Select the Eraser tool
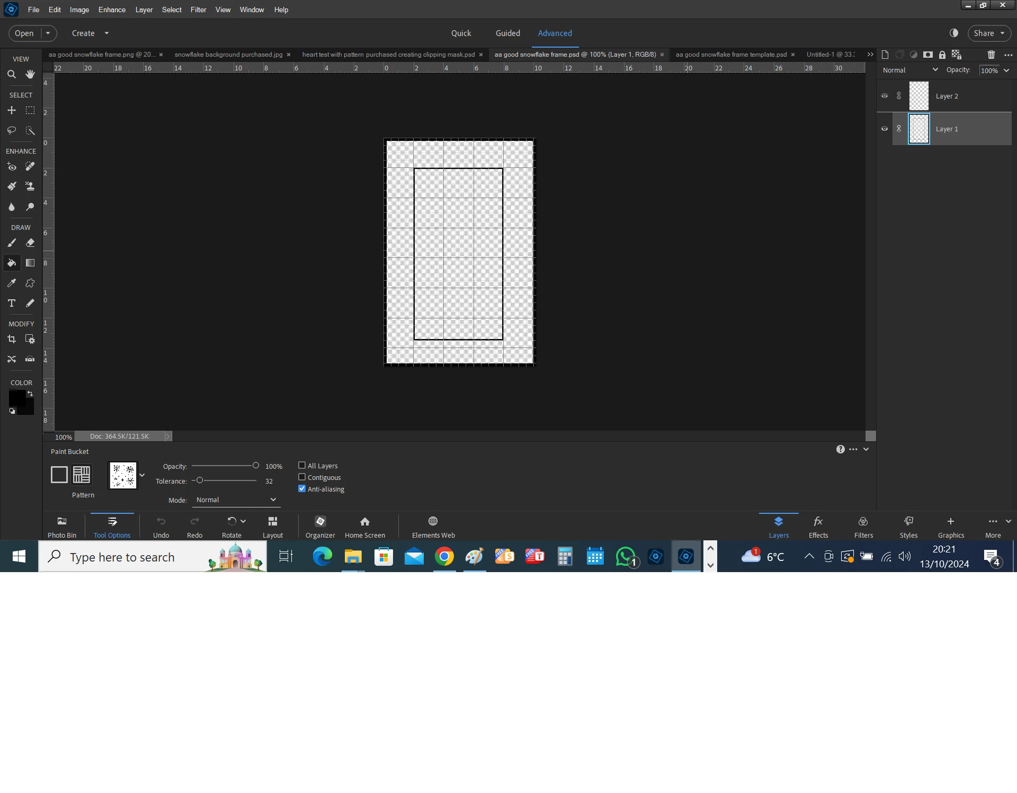This screenshot has width=1017, height=793. (x=30, y=243)
